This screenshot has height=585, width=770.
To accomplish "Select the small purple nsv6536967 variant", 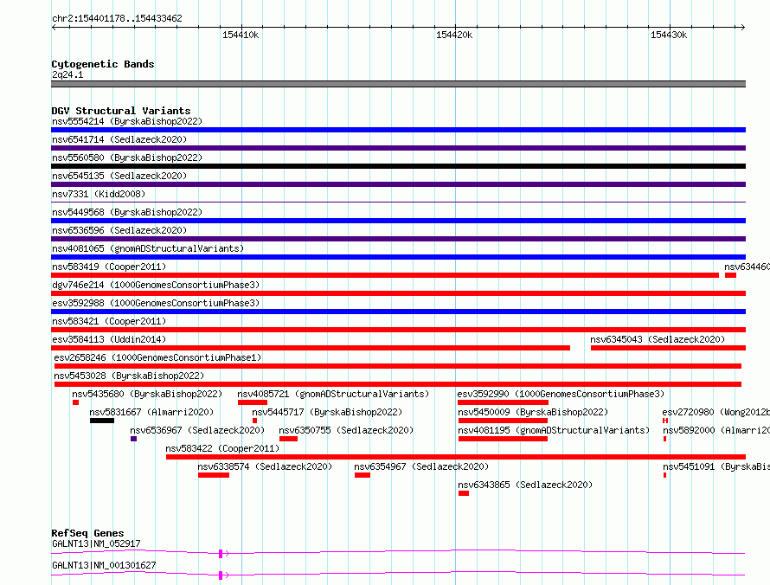I will point(133,439).
